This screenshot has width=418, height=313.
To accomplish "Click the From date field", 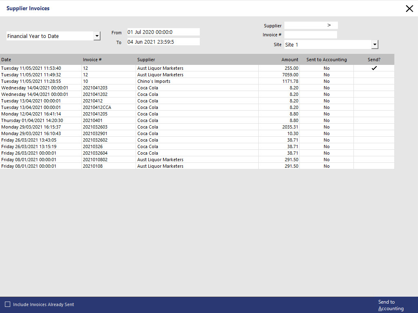I will (163, 32).
